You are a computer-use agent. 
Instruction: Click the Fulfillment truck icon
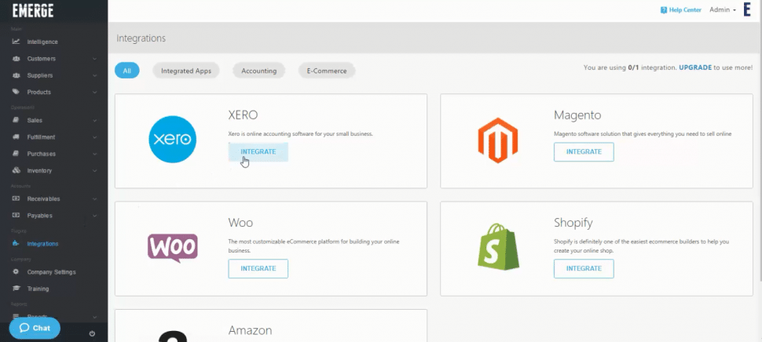[16, 136]
